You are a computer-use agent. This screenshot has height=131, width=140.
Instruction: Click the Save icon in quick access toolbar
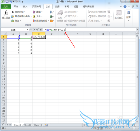coord(7,2)
